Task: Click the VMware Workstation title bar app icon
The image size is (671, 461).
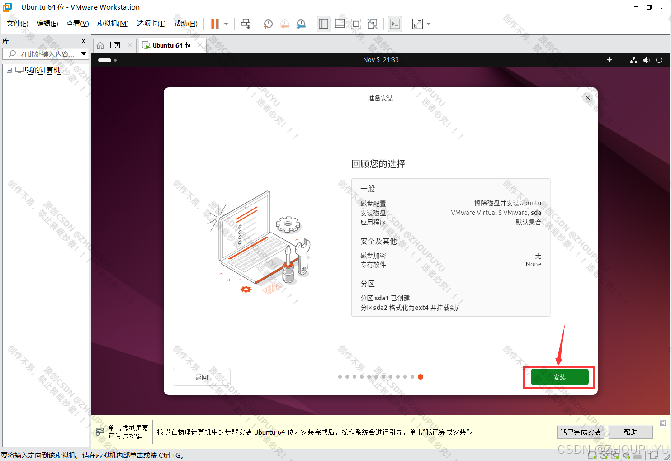Action: tap(7, 7)
